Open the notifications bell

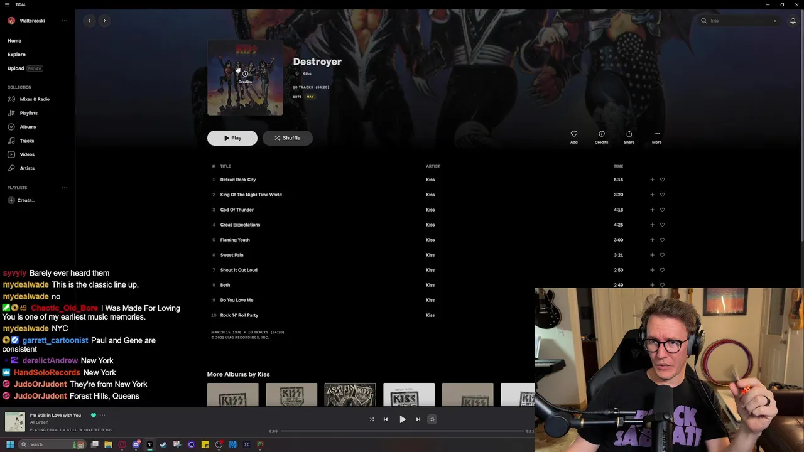coord(793,21)
